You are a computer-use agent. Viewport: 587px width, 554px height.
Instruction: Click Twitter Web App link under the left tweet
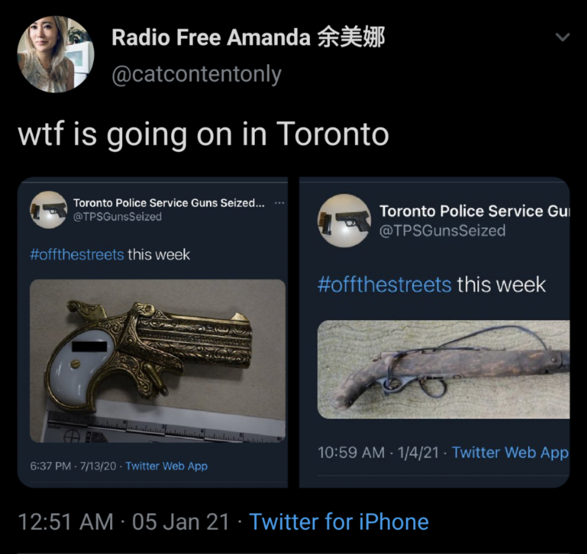point(167,466)
